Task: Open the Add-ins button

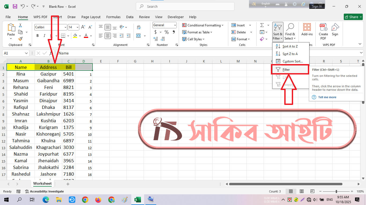Action: [307, 30]
